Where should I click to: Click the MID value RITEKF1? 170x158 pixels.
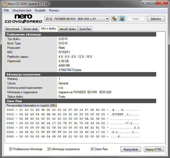[x=64, y=52]
